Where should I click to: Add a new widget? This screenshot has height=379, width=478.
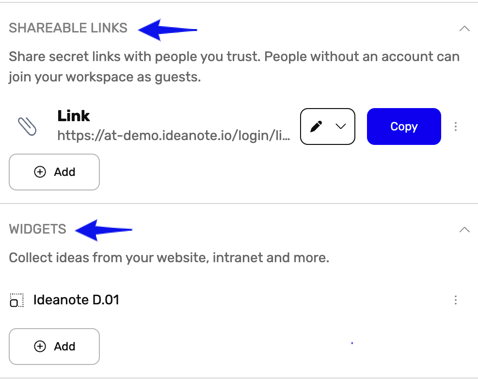(x=54, y=347)
